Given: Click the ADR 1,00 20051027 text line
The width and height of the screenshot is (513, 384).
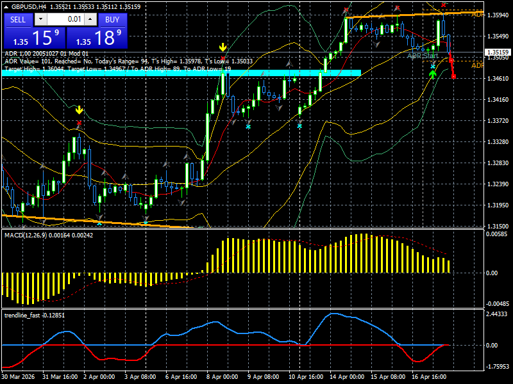Looking at the screenshot, I should point(47,54).
